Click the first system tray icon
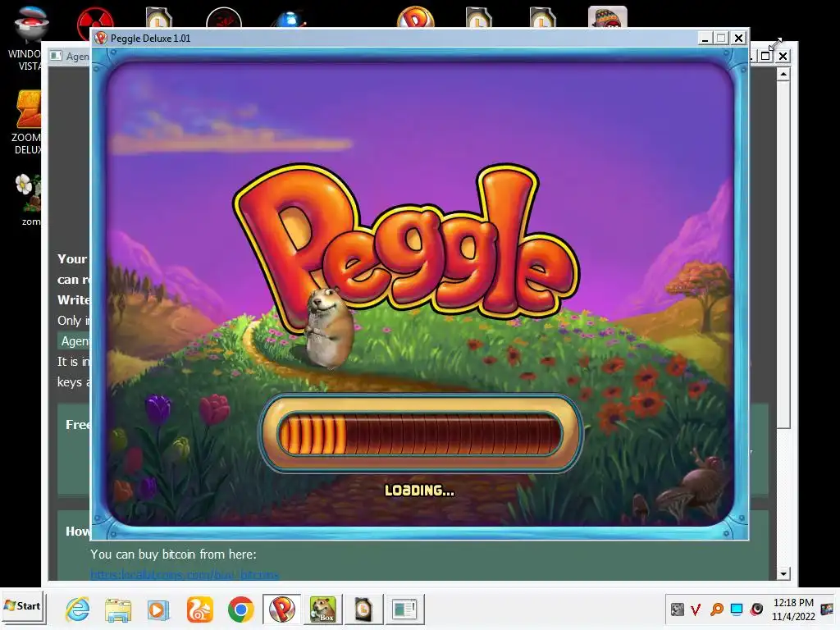840x630 pixels. pos(677,609)
